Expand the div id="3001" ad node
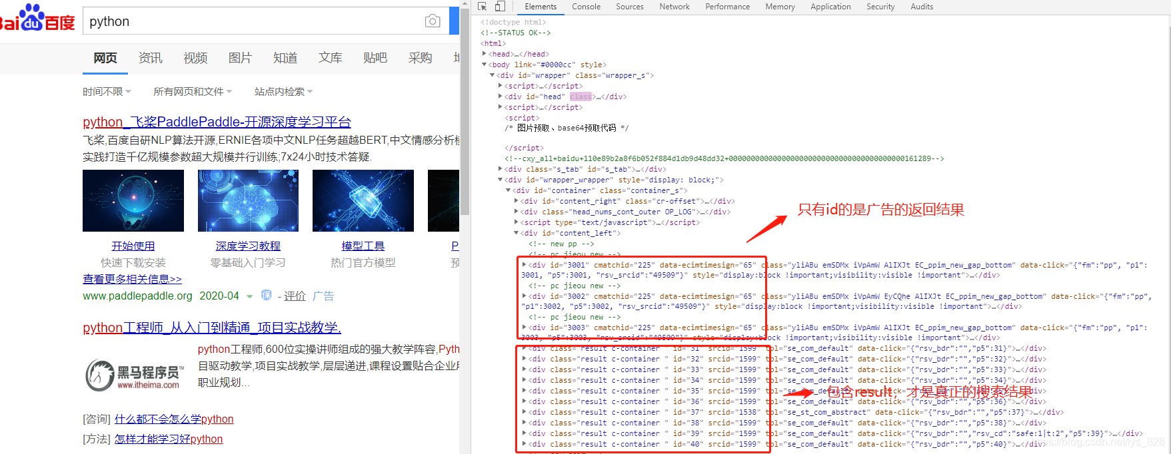This screenshot has width=1171, height=454. tap(525, 265)
